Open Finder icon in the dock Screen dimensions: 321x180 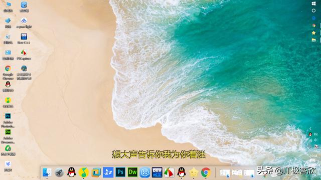(47, 172)
